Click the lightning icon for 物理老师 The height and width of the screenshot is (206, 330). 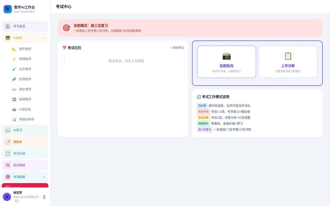pos(14,59)
